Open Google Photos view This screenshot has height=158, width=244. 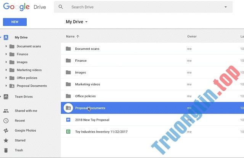(26, 131)
